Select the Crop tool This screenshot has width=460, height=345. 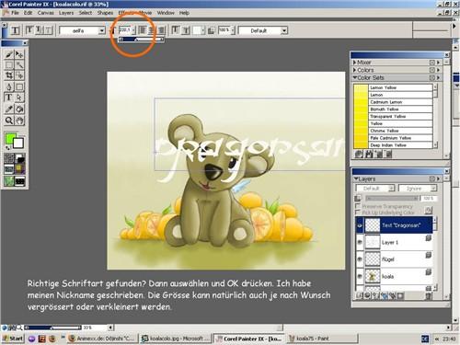(9, 75)
